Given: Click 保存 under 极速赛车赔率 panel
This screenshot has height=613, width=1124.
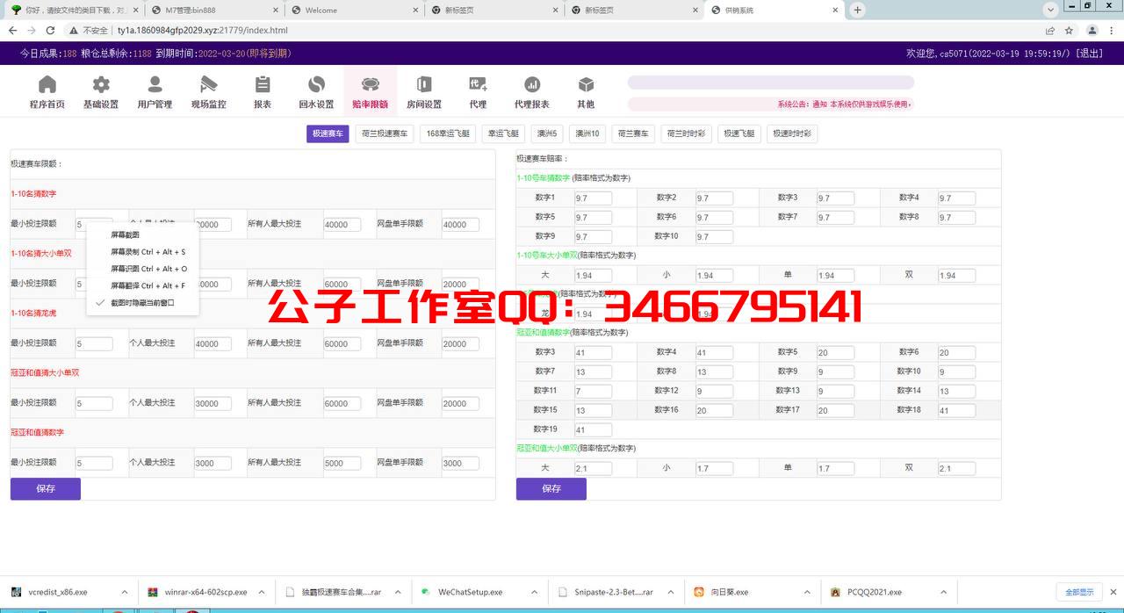Looking at the screenshot, I should pyautogui.click(x=551, y=488).
